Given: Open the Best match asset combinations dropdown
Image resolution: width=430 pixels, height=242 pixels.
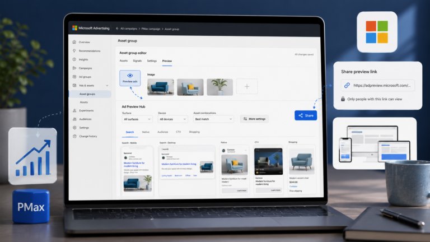Looking at the screenshot, I should [x=213, y=119].
